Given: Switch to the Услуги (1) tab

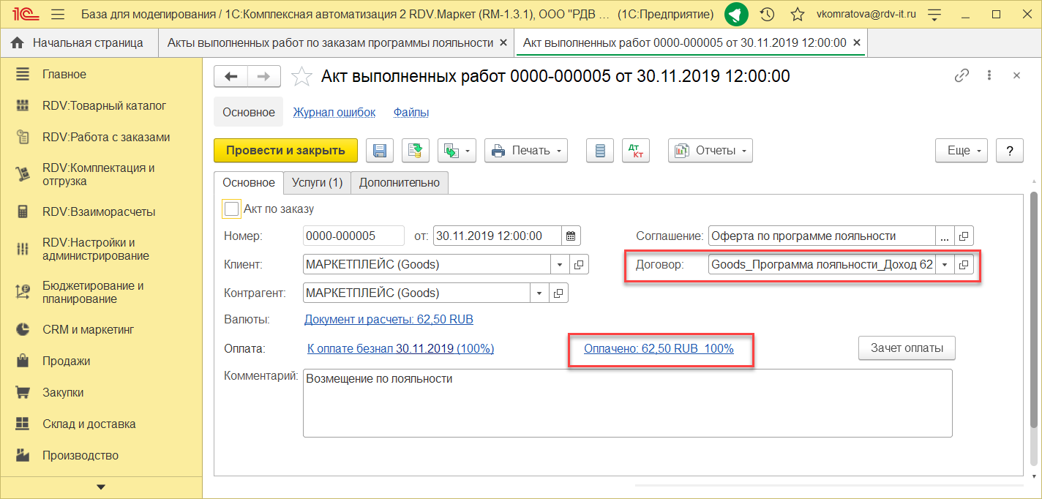Looking at the screenshot, I should tap(317, 183).
